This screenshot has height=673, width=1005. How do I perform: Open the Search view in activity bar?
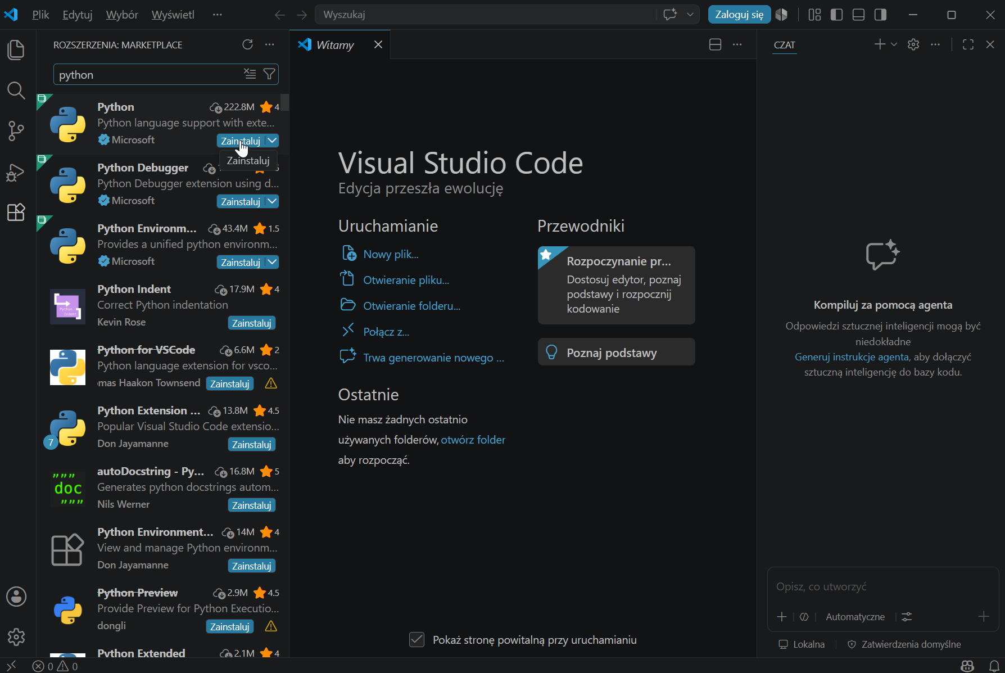[x=16, y=90]
